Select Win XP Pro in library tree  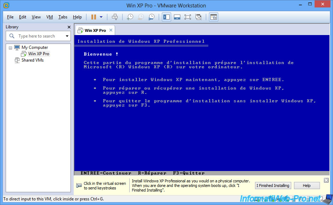(x=39, y=54)
